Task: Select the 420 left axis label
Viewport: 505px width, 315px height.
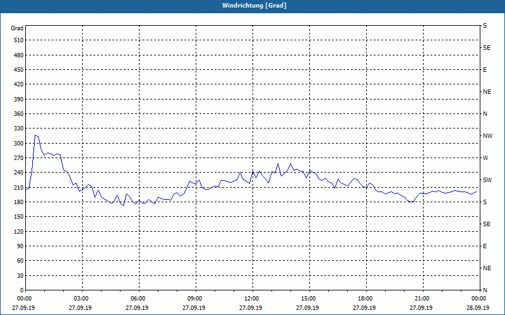Action: point(19,84)
